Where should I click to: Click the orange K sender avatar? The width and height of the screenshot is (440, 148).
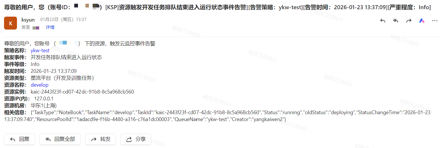tap(11, 23)
